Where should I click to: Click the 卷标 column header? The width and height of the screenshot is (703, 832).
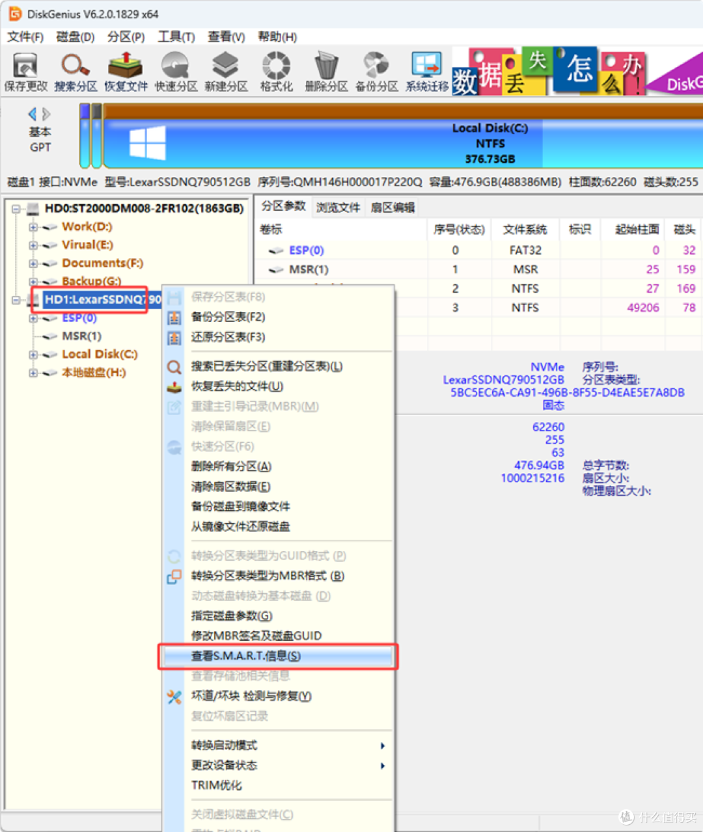[342, 230]
